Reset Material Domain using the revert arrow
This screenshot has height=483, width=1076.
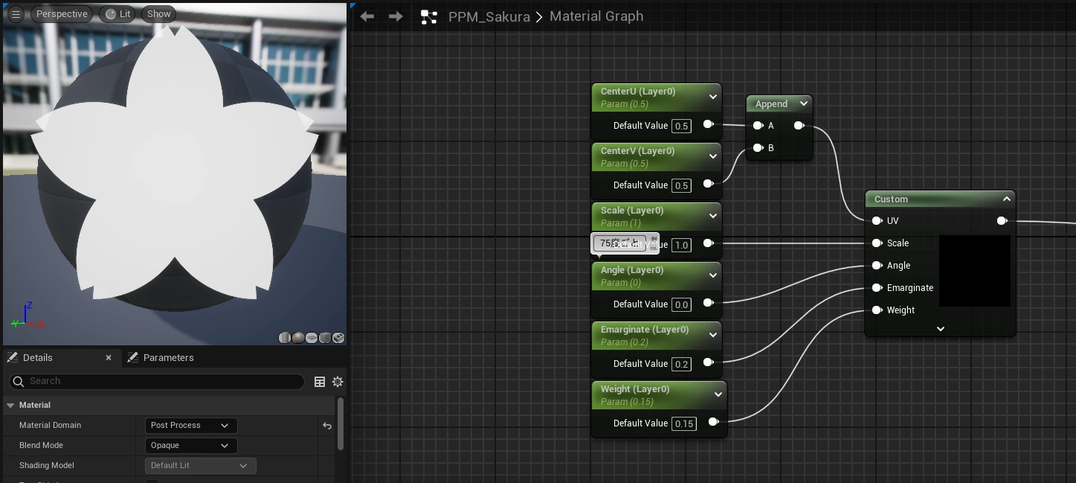pos(327,425)
